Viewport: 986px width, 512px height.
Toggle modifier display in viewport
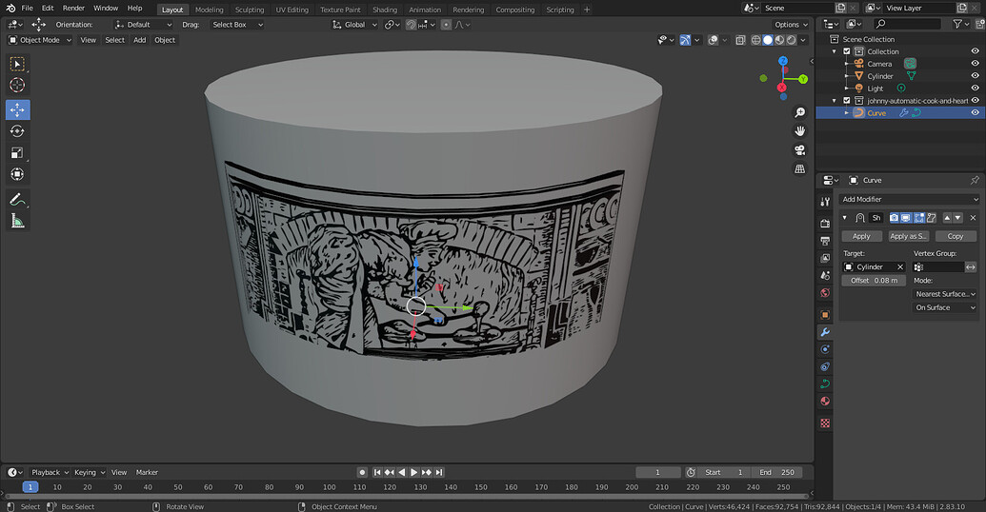click(906, 218)
